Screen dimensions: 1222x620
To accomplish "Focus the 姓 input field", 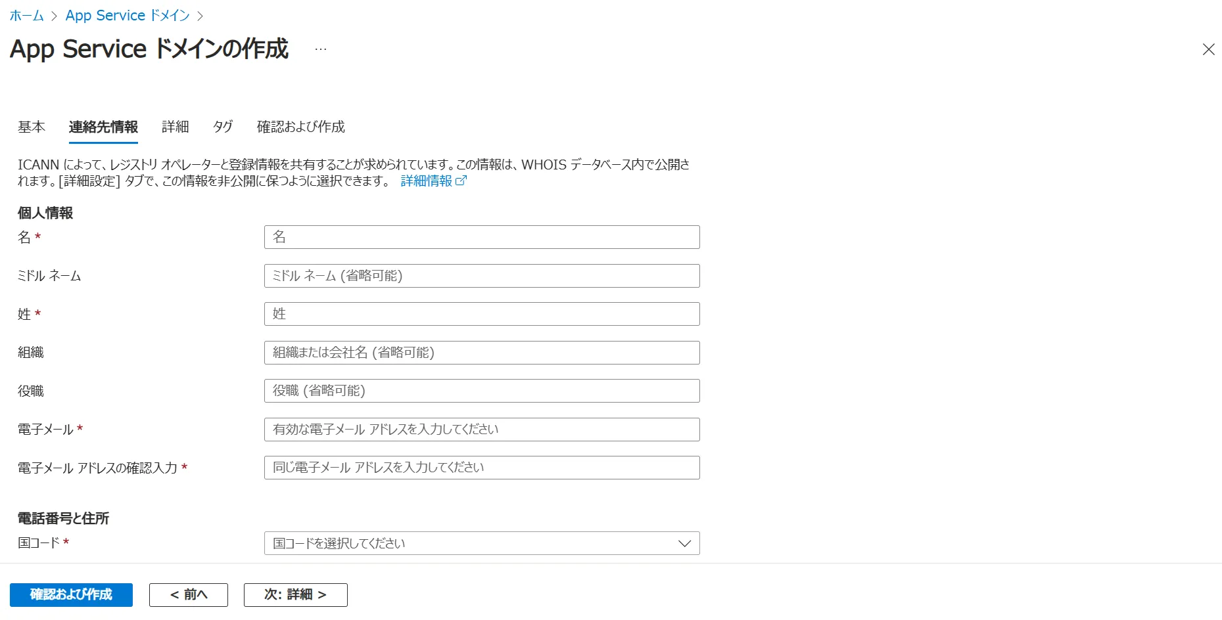I will 482,314.
